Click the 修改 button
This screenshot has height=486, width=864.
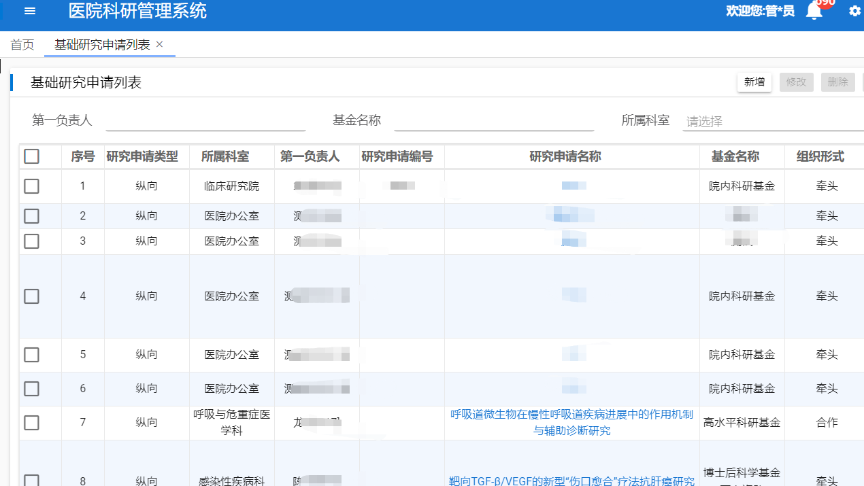[796, 82]
